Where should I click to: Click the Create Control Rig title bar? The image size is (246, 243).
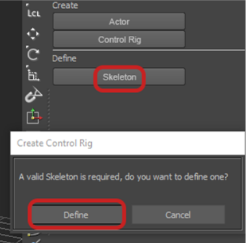[128, 143]
